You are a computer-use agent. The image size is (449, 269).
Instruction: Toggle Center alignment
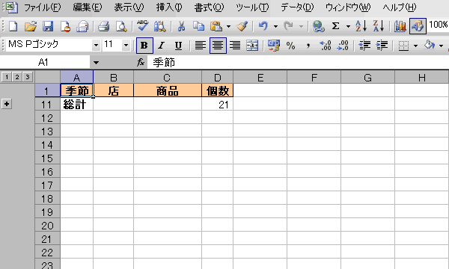(218, 46)
